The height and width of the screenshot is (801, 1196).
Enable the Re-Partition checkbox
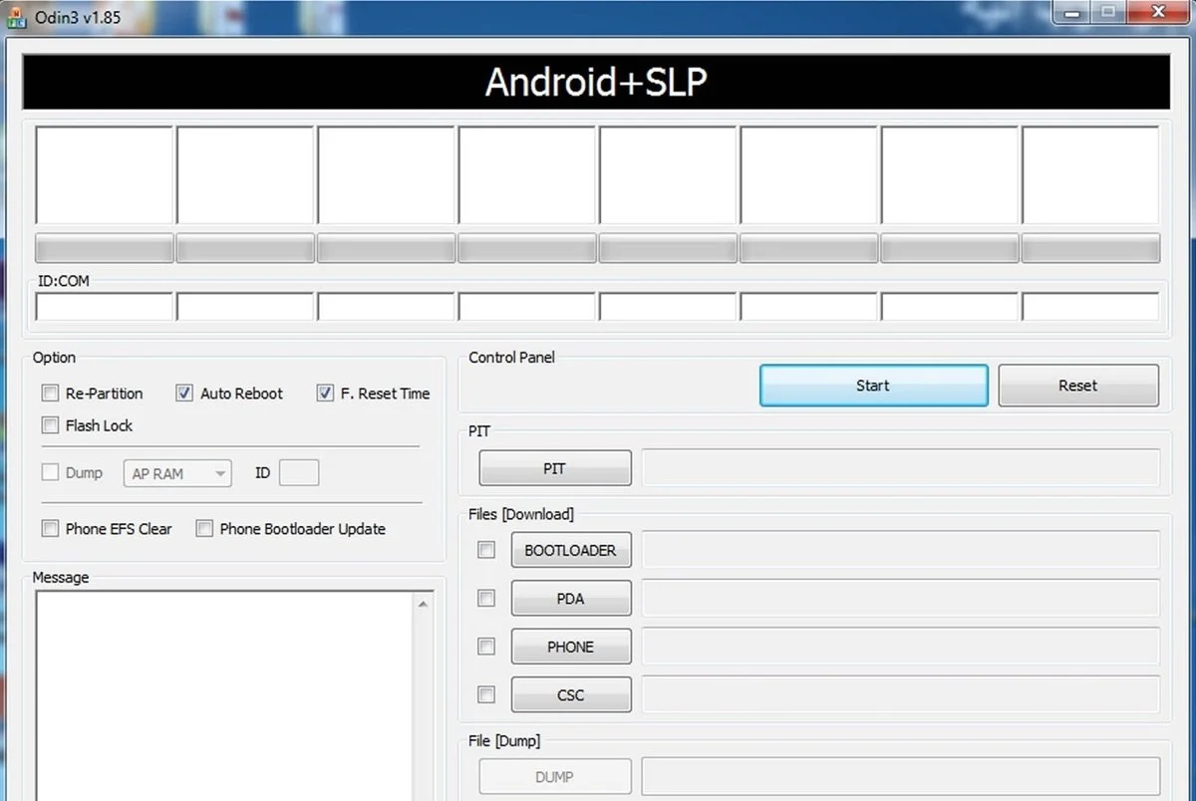50,394
